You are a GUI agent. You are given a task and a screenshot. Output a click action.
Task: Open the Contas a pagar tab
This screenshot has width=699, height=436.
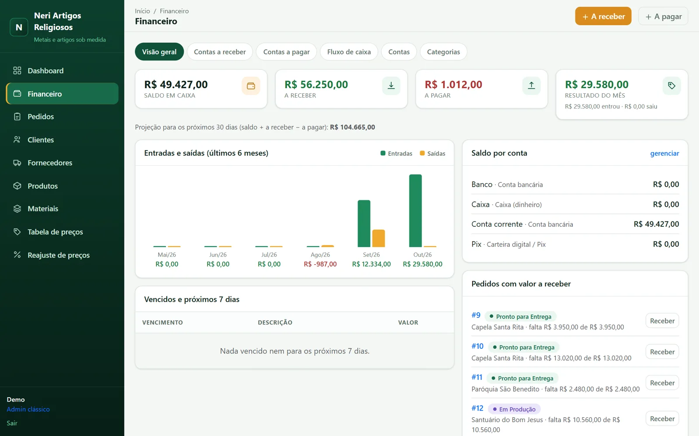(287, 52)
